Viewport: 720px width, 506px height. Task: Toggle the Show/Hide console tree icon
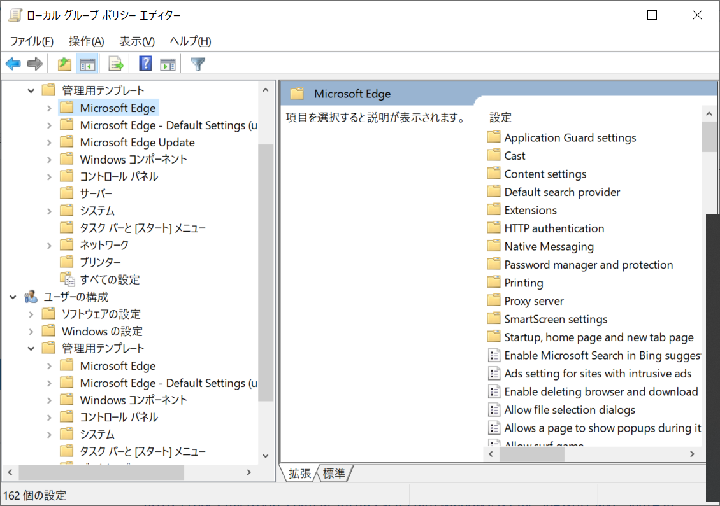[x=87, y=64]
